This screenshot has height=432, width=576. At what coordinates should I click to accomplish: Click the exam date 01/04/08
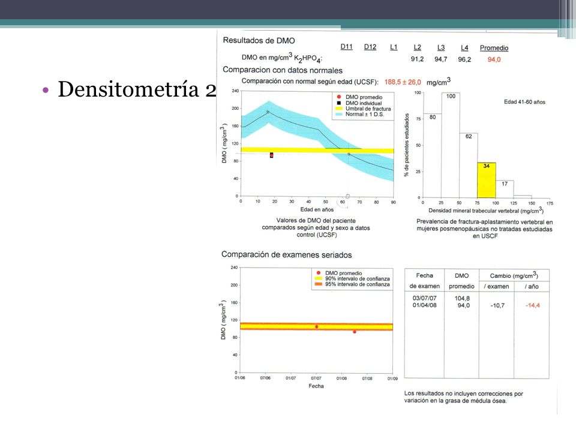click(x=424, y=305)
